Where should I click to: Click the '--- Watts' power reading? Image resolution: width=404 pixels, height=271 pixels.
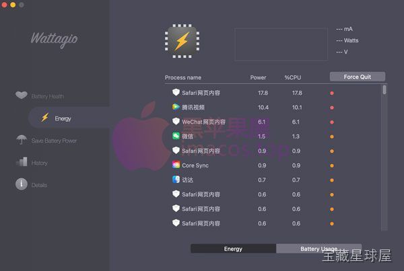point(347,40)
